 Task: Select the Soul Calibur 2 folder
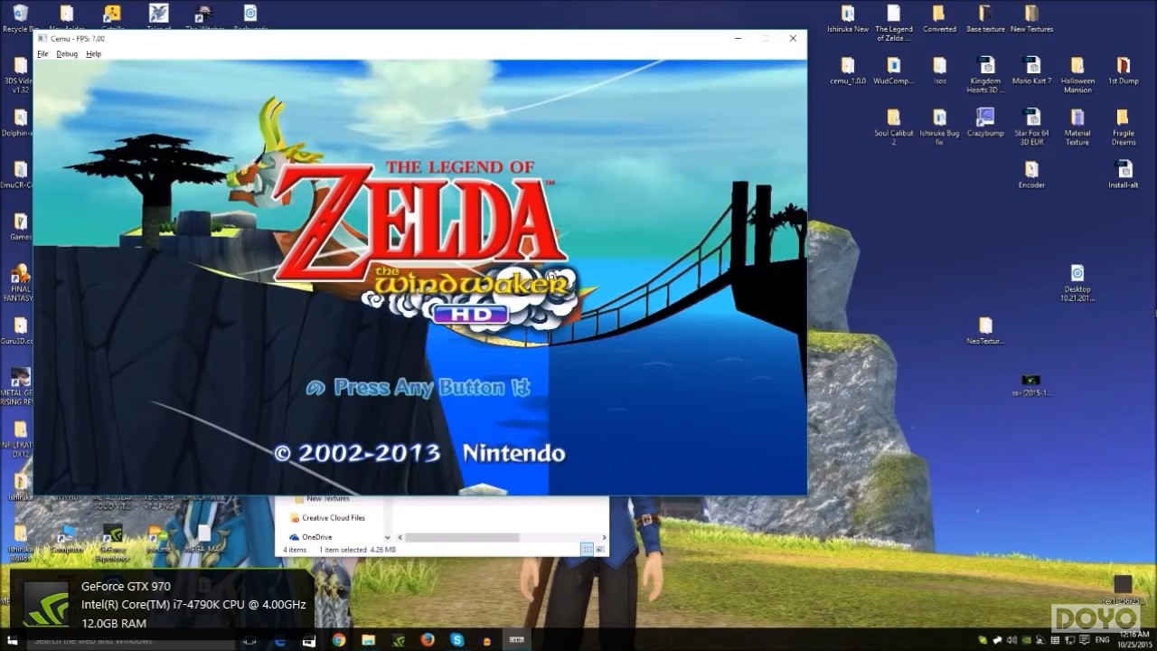click(x=894, y=127)
